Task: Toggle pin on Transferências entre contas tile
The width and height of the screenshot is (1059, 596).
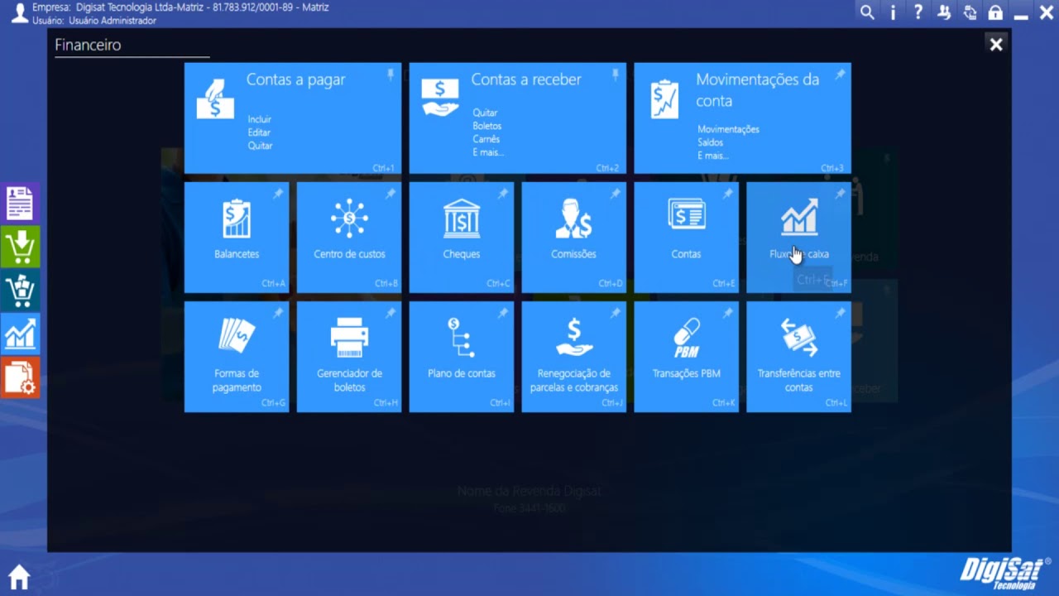Action: [x=840, y=313]
